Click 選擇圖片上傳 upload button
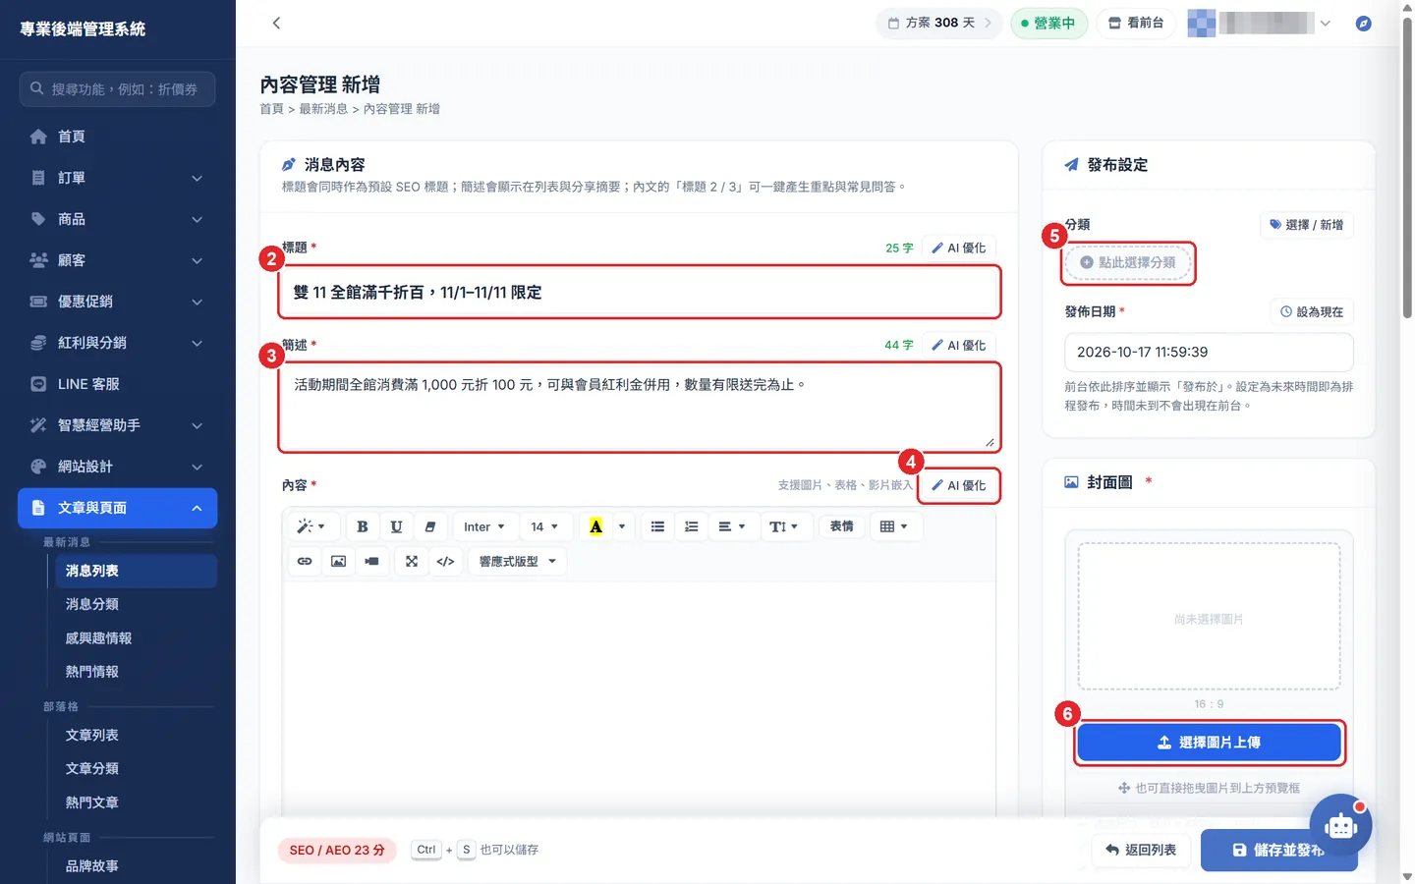The image size is (1415, 884). click(1209, 743)
